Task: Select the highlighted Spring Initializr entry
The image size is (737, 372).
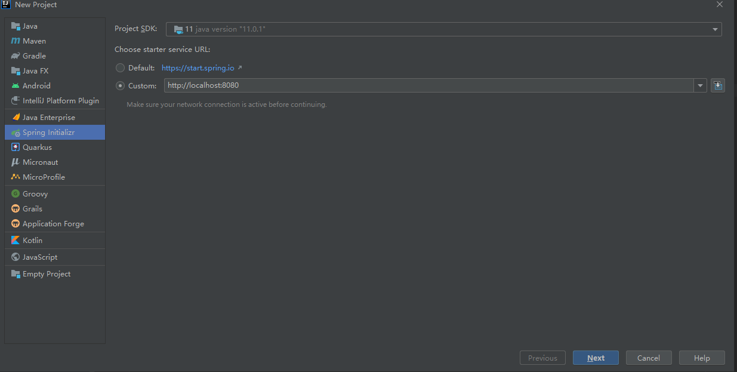Action: [55, 133]
